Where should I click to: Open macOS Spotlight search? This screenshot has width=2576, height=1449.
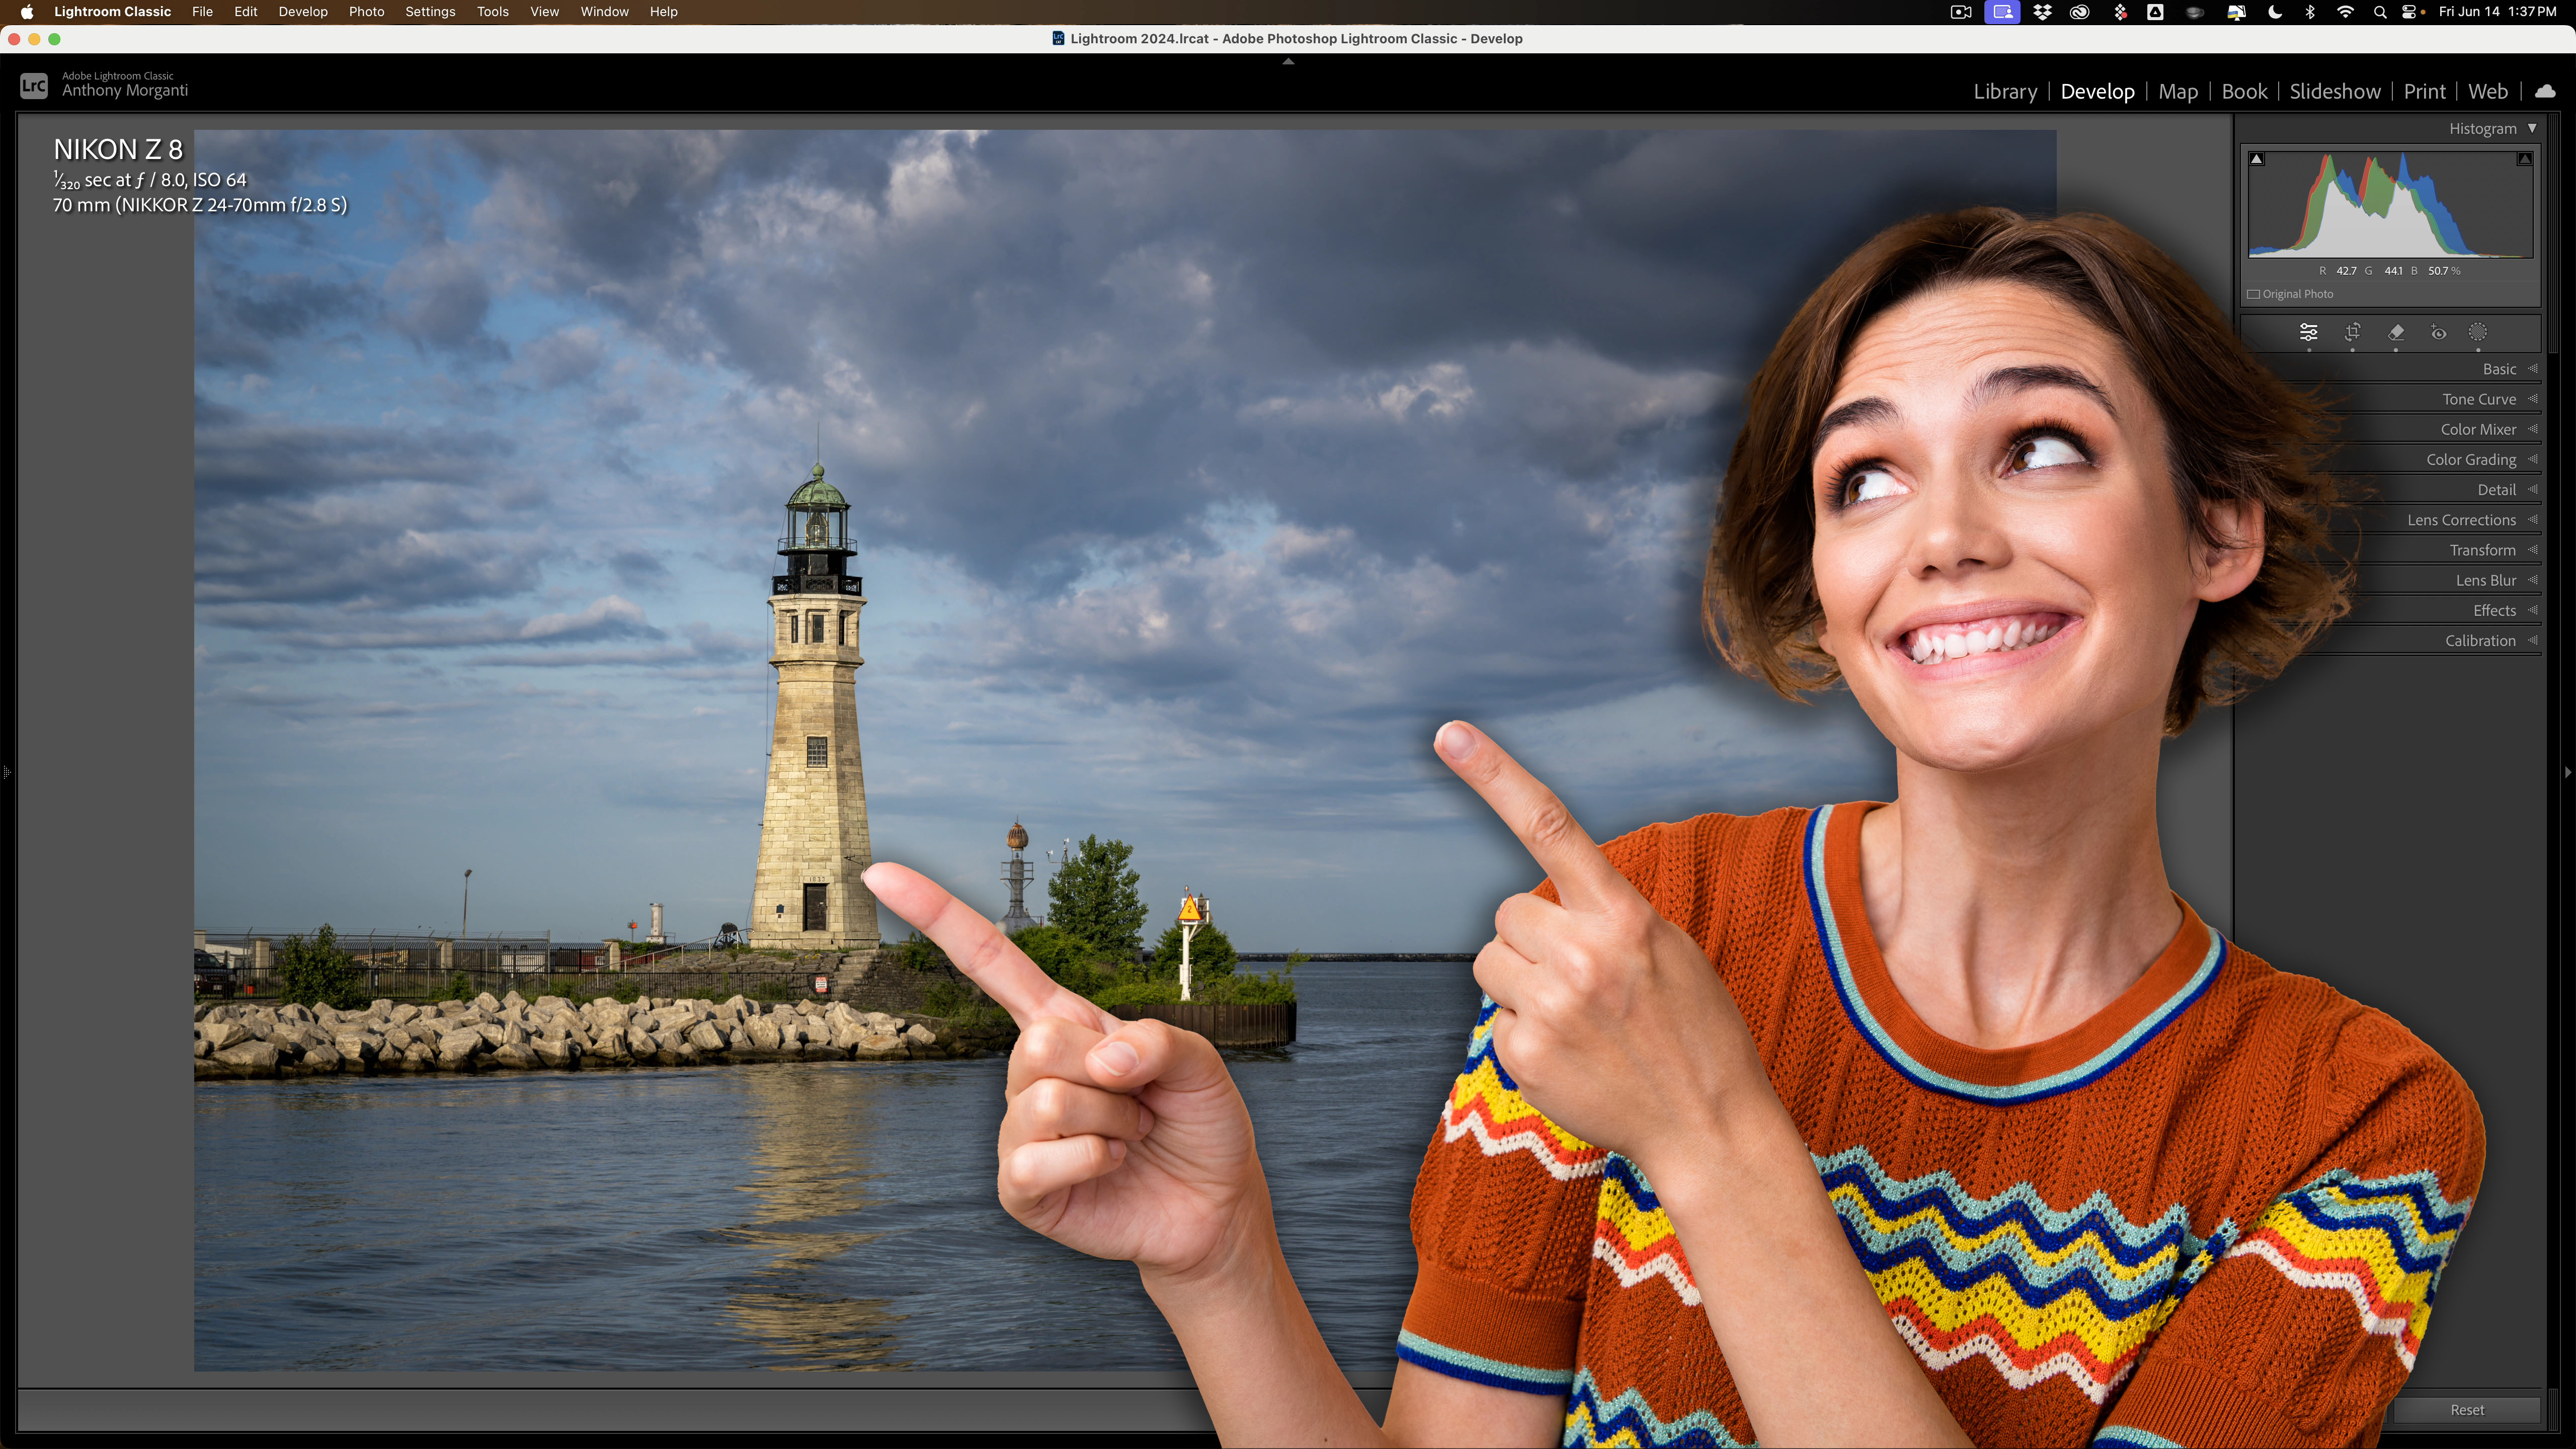tap(2380, 12)
